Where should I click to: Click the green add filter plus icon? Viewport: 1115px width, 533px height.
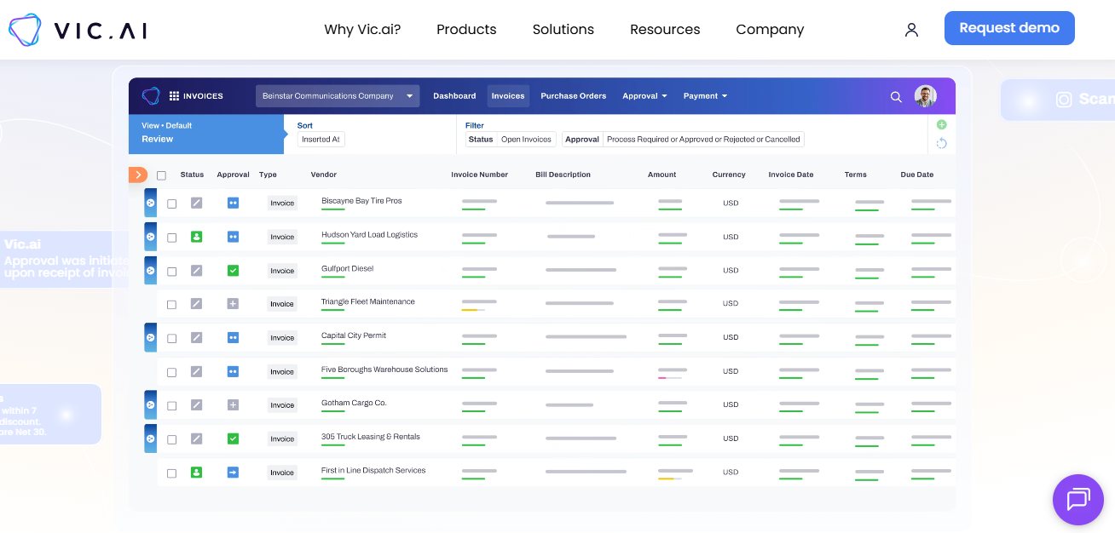click(x=942, y=124)
